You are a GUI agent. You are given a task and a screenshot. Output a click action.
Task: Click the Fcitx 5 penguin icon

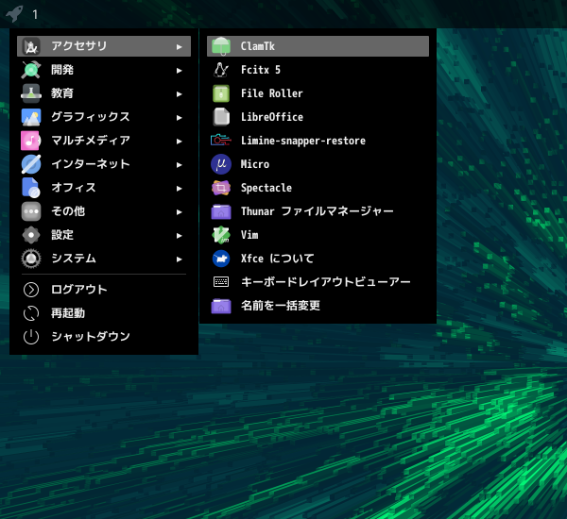coord(221,70)
